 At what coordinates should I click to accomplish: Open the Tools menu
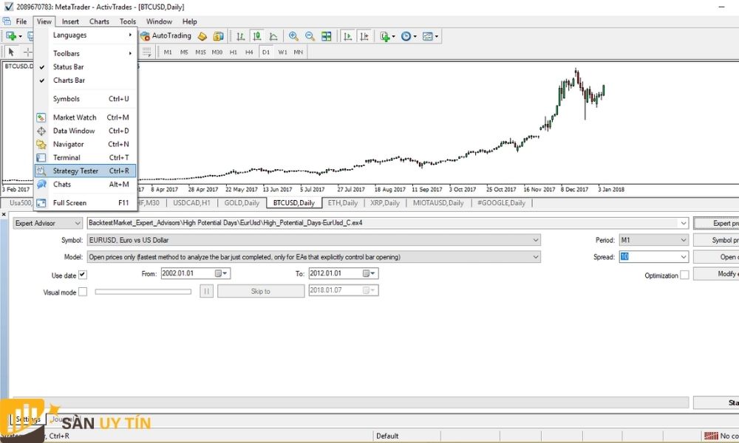click(x=128, y=21)
